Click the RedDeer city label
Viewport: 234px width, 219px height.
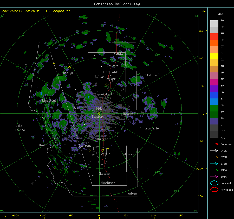tap(110, 79)
